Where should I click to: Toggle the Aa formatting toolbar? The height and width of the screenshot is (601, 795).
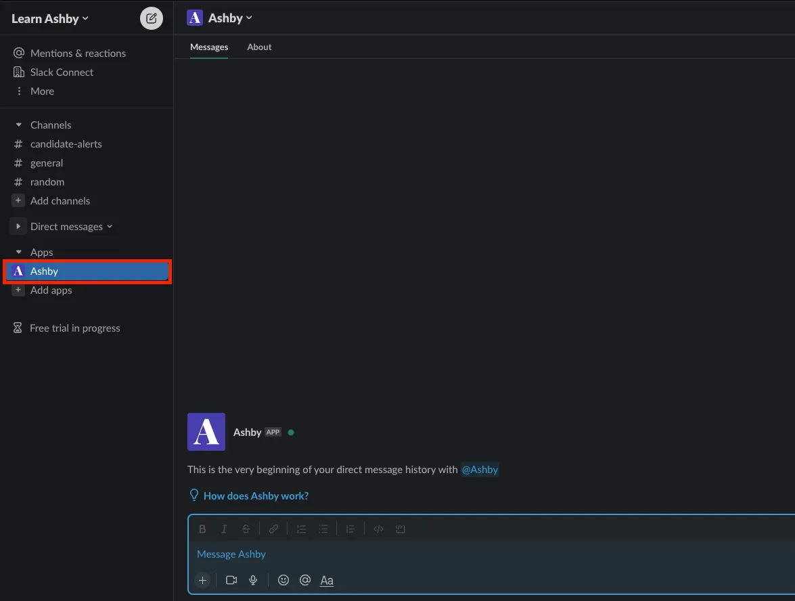coord(327,581)
